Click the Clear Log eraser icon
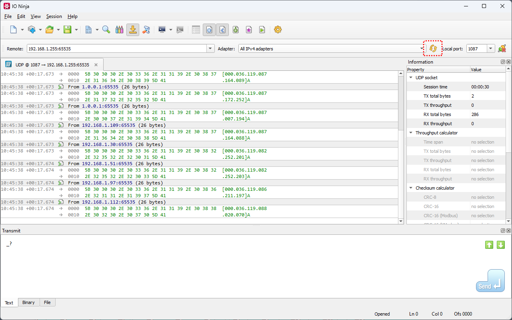The height and width of the screenshot is (320, 512). pos(146,30)
